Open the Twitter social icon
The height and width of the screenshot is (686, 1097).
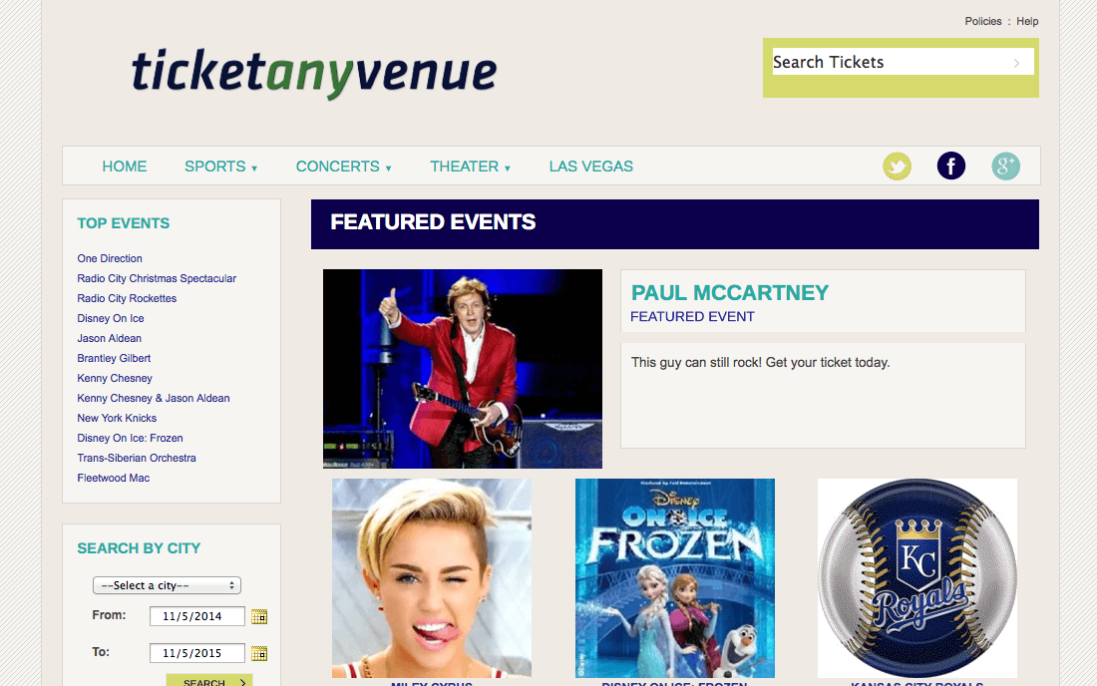click(x=897, y=167)
